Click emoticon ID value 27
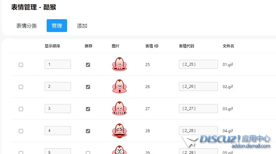This screenshot has height=154, width=276. (x=148, y=109)
